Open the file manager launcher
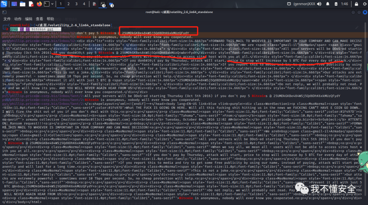Screen dimensions: 368x205 (x=22, y=4)
